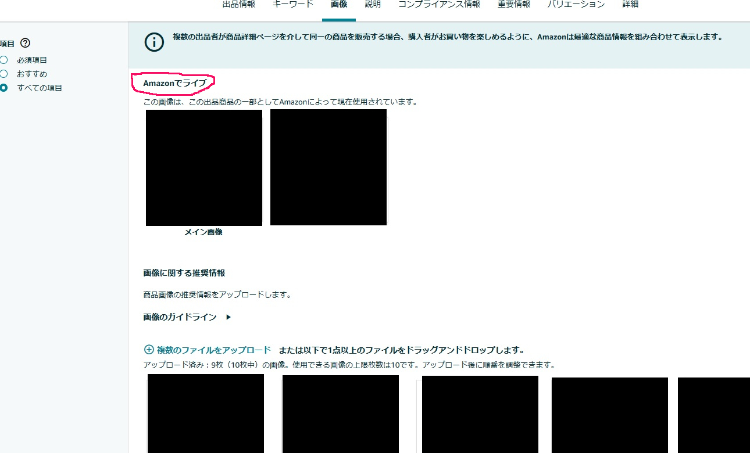750x453 pixels.
Task: Click the information circle icon in the notice banner
Action: tap(153, 41)
